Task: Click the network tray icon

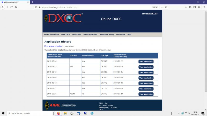Action: click(186, 113)
